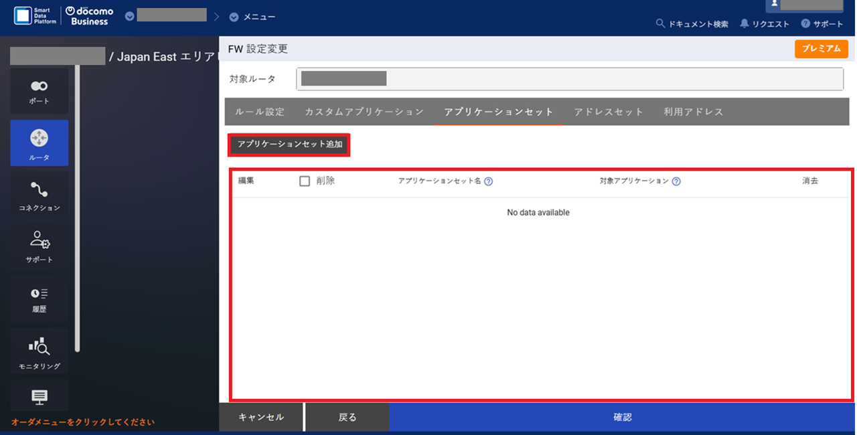Image resolution: width=857 pixels, height=435 pixels.
Task: Open 履歴 using its clock icon
Action: (40, 292)
